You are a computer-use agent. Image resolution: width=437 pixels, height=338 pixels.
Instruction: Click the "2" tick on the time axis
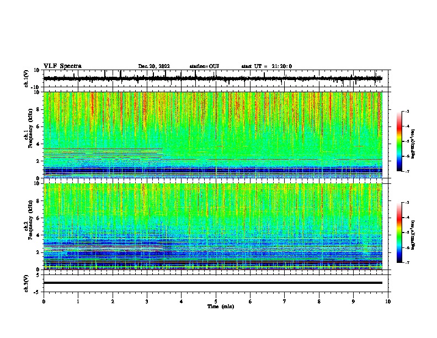point(113,302)
